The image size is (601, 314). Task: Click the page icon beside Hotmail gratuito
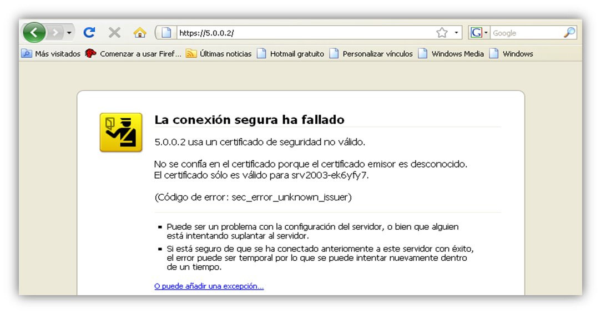pos(261,54)
